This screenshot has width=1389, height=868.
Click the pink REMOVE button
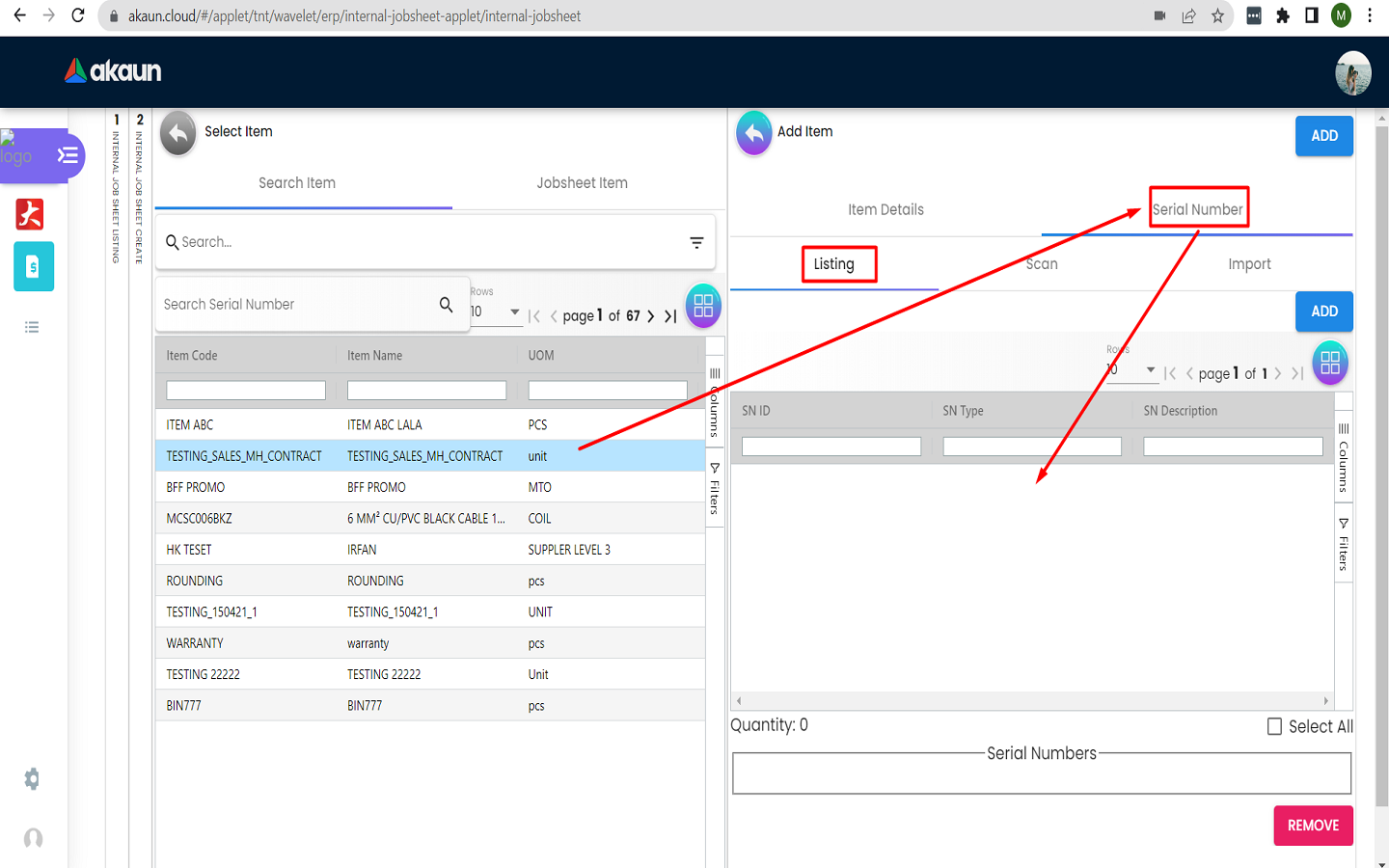[x=1313, y=826]
